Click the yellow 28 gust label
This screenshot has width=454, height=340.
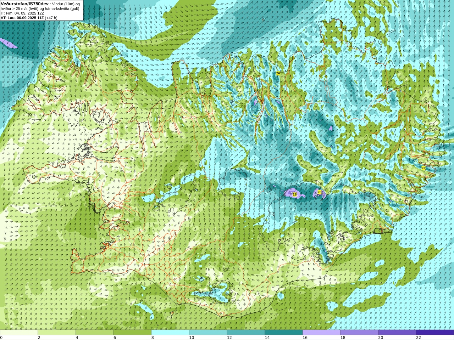coord(320,192)
